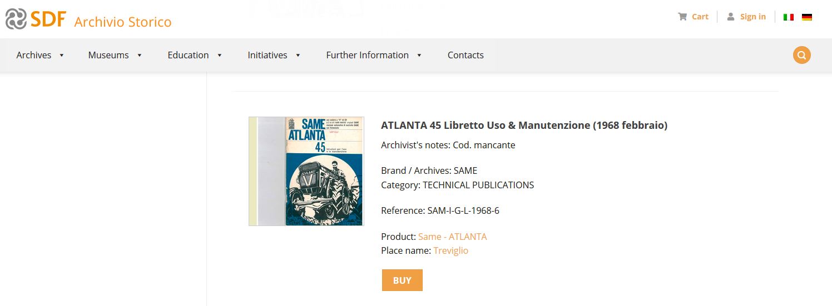
Task: Expand the Museums dropdown arrow
Action: [140, 56]
